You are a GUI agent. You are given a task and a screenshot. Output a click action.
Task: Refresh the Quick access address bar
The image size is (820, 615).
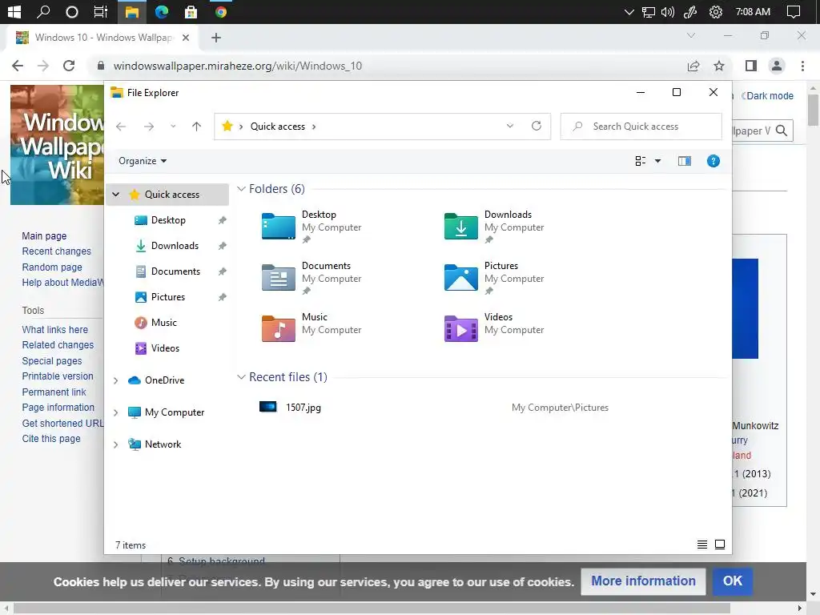[x=536, y=126]
